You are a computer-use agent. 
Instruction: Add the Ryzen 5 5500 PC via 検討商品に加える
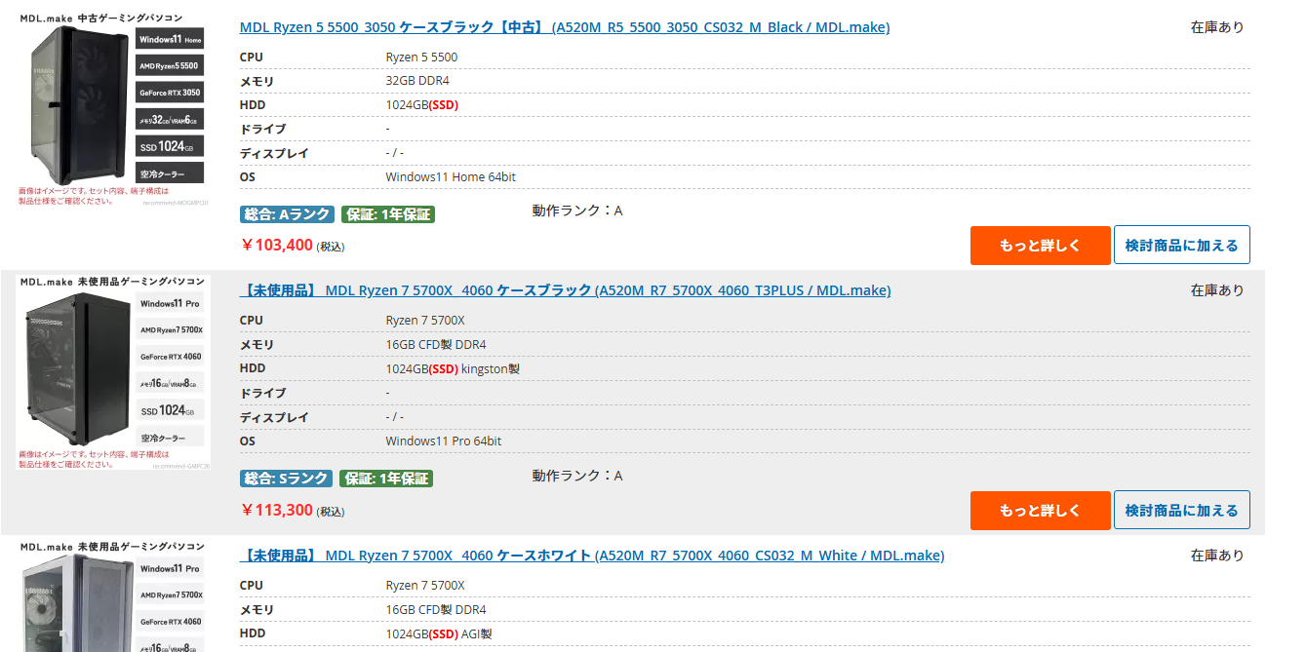pyautogui.click(x=1181, y=246)
